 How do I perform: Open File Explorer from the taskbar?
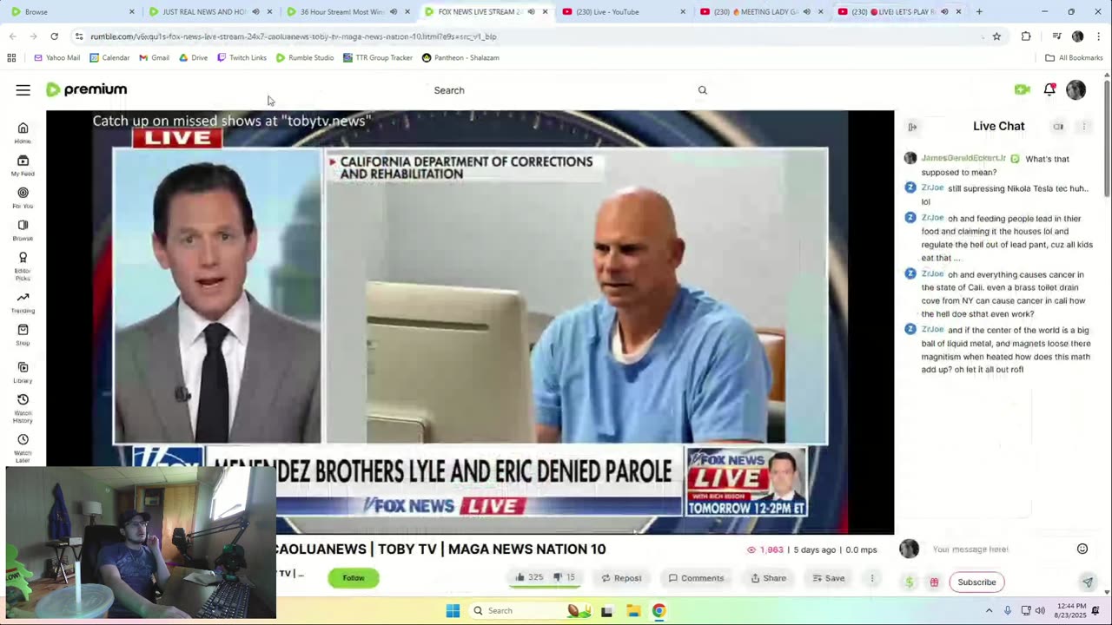(632, 611)
